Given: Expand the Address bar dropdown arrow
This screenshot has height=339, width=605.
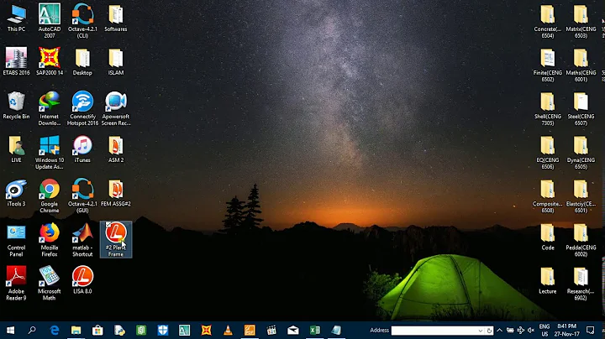Looking at the screenshot, I should [x=481, y=331].
